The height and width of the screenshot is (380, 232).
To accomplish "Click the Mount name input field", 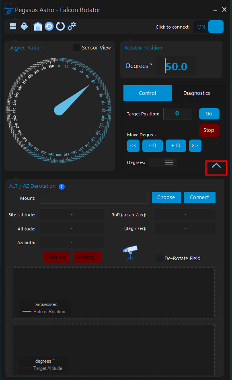I will [x=94, y=197].
